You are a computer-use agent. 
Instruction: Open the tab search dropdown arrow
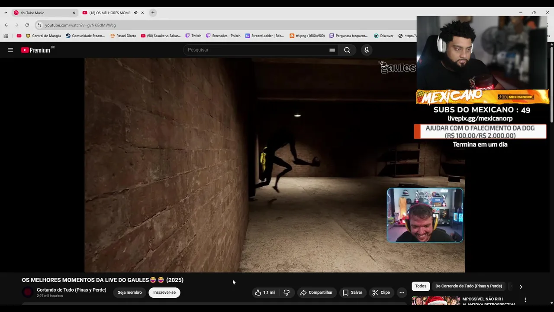pos(6,13)
